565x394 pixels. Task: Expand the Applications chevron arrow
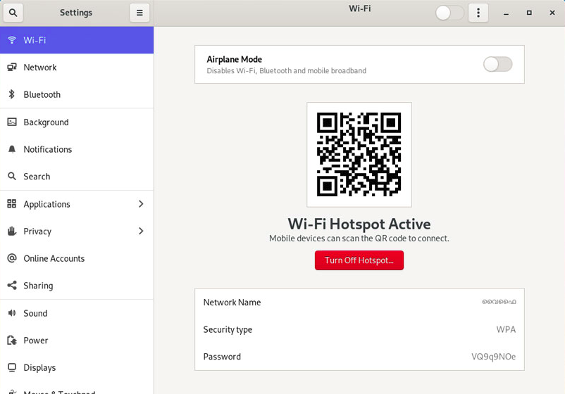[141, 203]
